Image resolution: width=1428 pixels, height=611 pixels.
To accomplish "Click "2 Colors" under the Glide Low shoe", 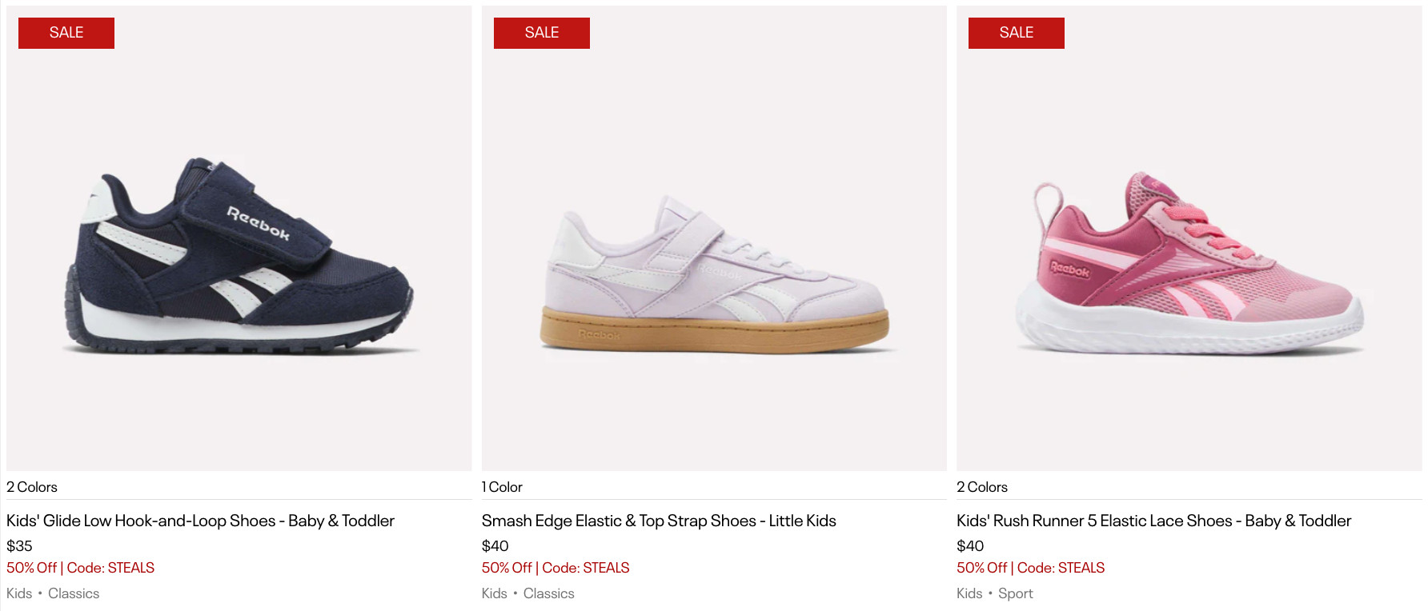I will (32, 487).
